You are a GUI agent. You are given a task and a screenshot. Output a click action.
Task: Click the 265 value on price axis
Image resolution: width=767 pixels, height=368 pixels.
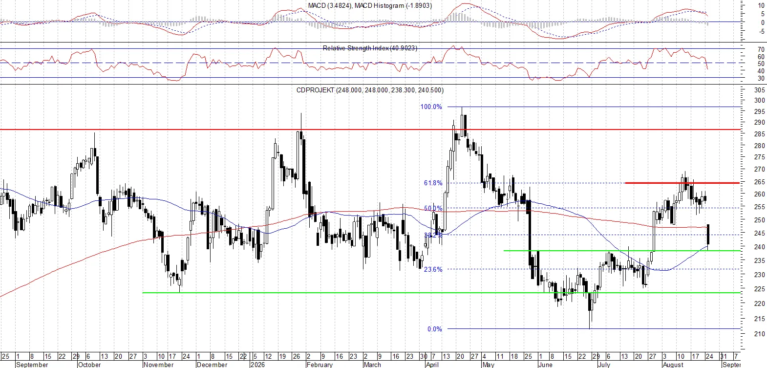coord(760,182)
